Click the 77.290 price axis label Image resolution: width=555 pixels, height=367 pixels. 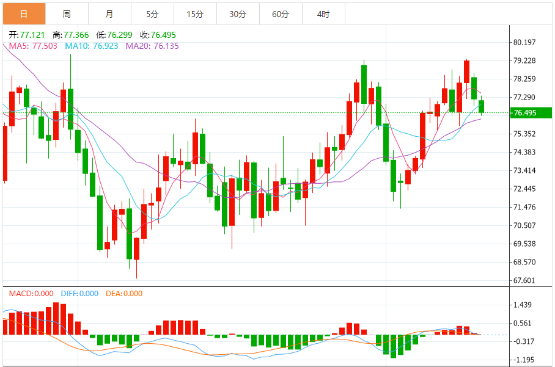(524, 97)
